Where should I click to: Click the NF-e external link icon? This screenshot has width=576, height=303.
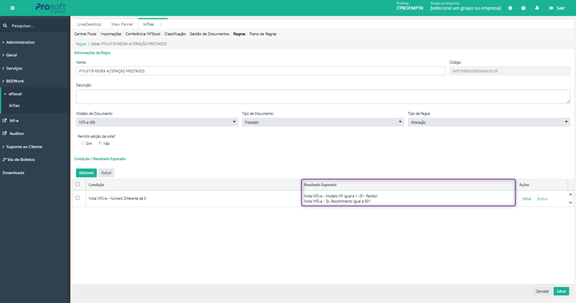pos(5,120)
